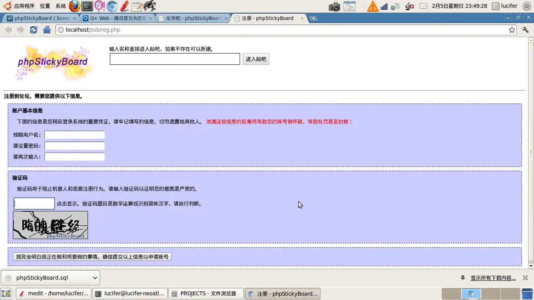Click the 请设置密码 input field
Image resolution: width=534 pixels, height=300 pixels.
74,146
